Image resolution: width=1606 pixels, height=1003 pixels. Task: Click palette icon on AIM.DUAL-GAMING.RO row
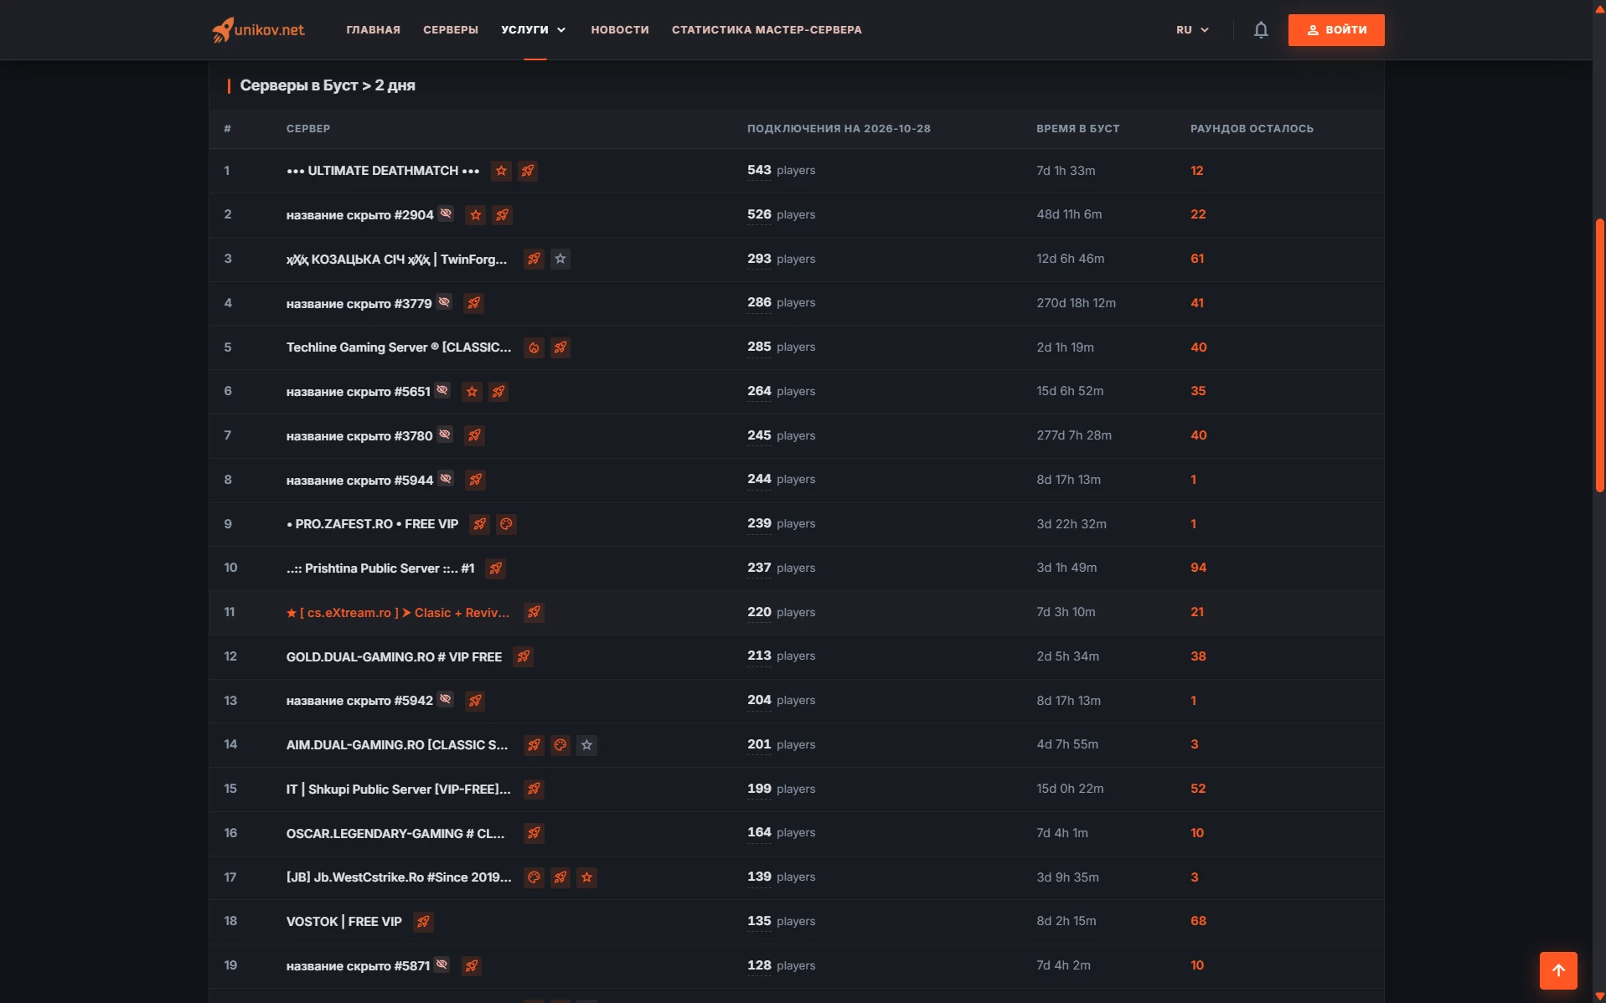560,745
